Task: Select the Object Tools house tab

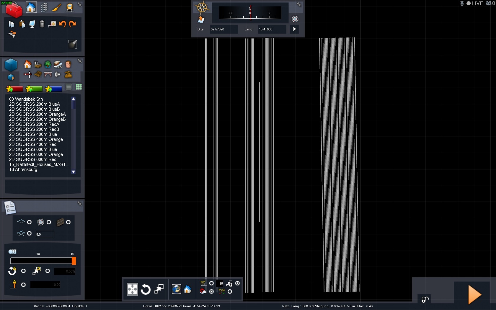Action: 31,7
